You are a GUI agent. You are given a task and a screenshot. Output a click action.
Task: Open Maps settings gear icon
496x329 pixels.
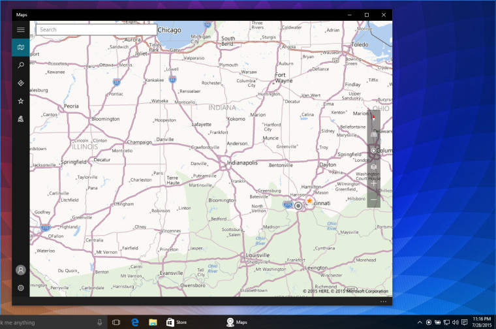pos(21,288)
